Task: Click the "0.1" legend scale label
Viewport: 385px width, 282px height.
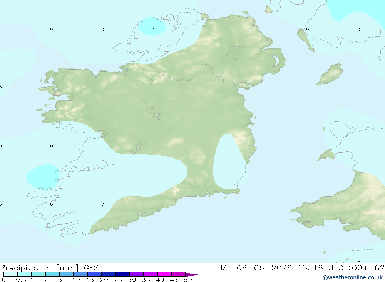Action: coord(7,280)
